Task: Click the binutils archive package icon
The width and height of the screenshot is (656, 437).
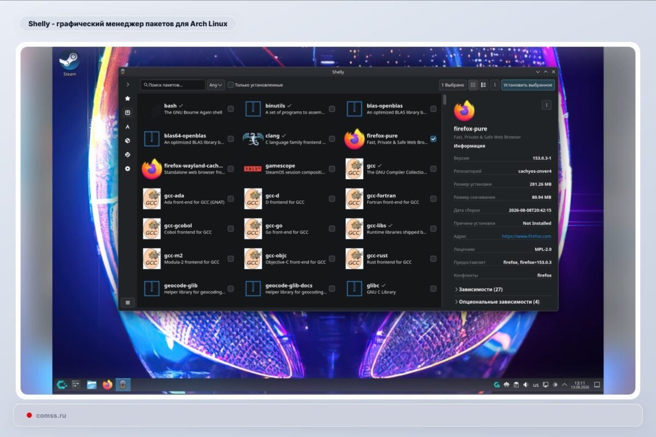Action: [x=253, y=109]
